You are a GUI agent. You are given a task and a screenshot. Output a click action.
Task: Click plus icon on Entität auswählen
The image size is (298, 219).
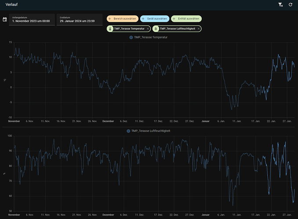click(174, 19)
